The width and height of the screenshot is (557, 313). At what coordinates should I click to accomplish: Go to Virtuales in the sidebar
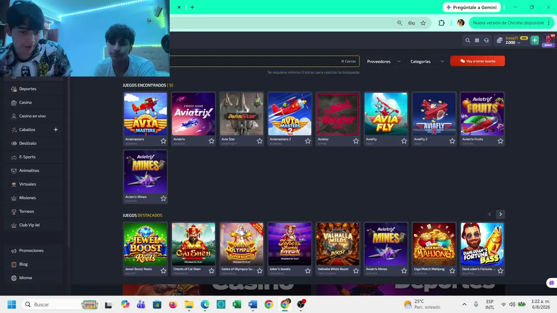point(27,184)
